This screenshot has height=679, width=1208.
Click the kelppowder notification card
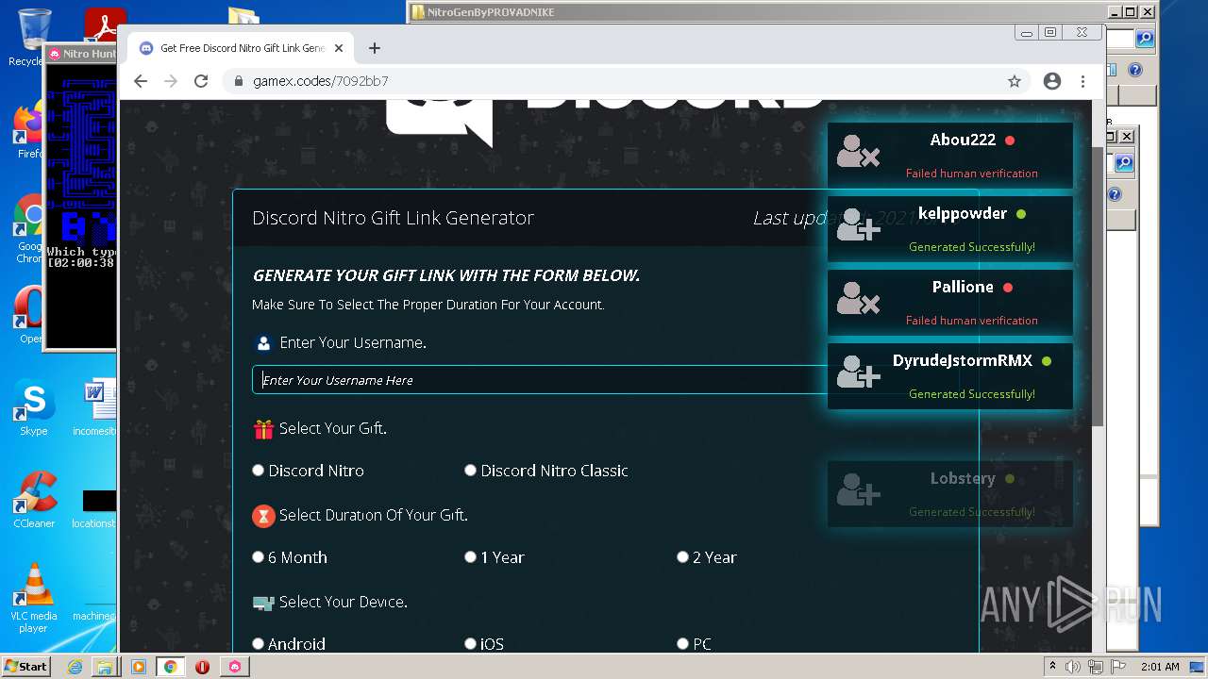click(x=950, y=228)
